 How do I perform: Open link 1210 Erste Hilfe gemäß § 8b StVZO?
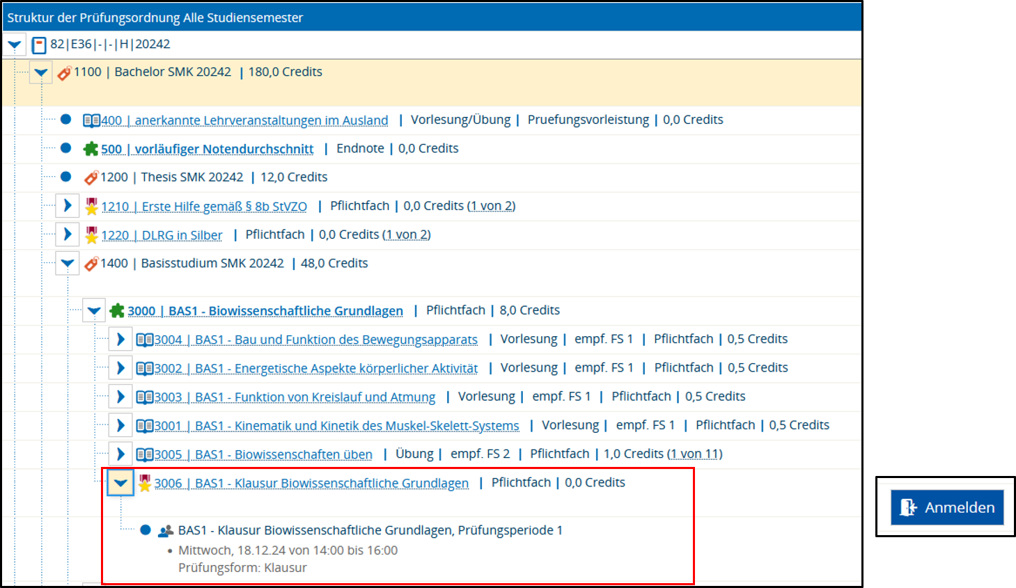point(204,207)
